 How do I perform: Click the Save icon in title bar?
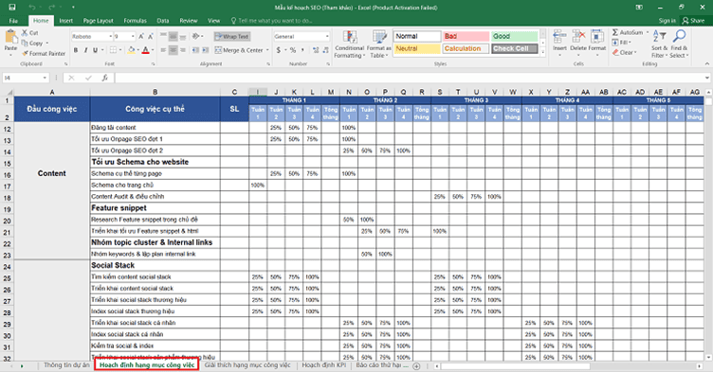click(12, 8)
